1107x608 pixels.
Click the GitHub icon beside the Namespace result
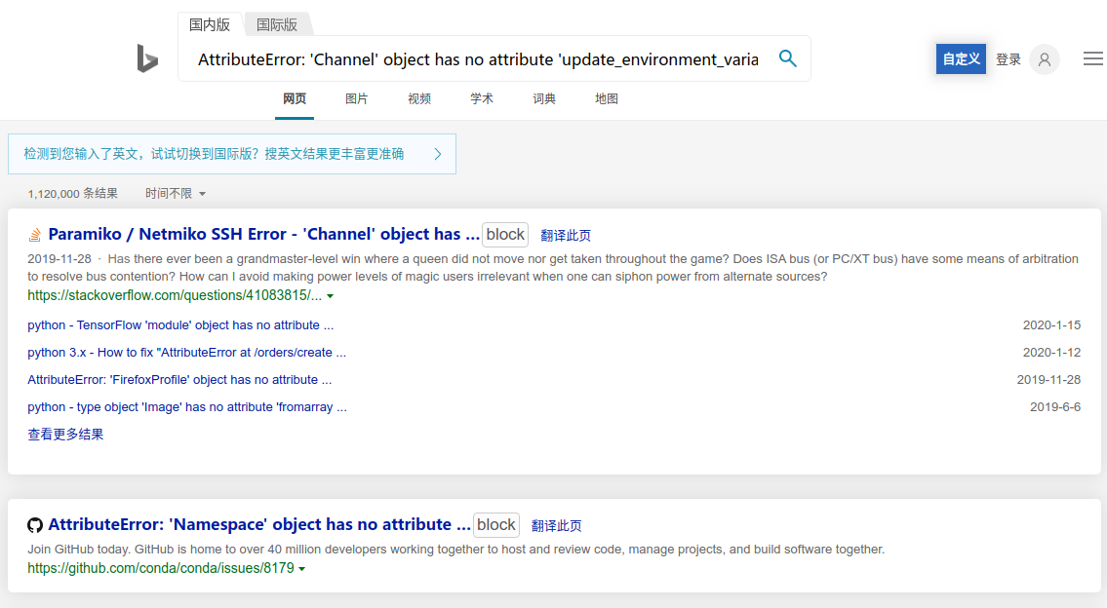click(34, 524)
